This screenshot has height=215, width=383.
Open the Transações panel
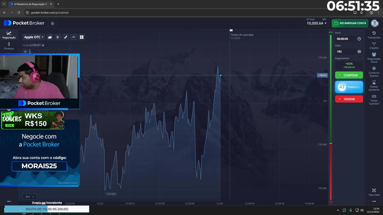374,35
